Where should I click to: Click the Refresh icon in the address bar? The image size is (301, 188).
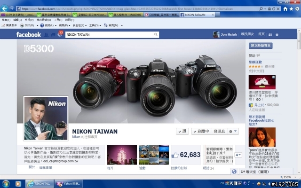(274, 9)
